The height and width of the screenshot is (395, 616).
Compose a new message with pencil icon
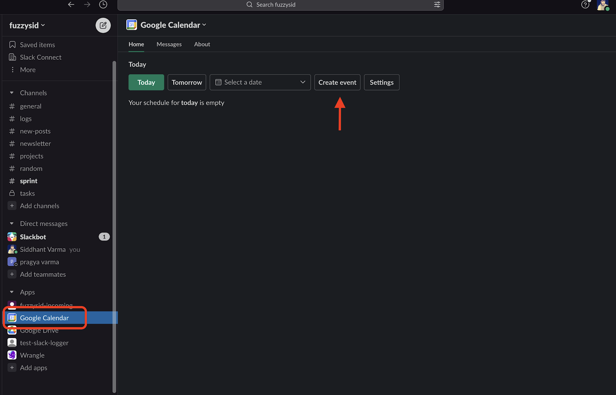click(103, 25)
